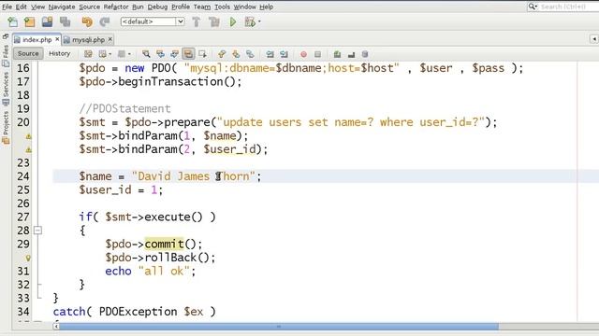Open the <default> configuration combo box

(153, 21)
